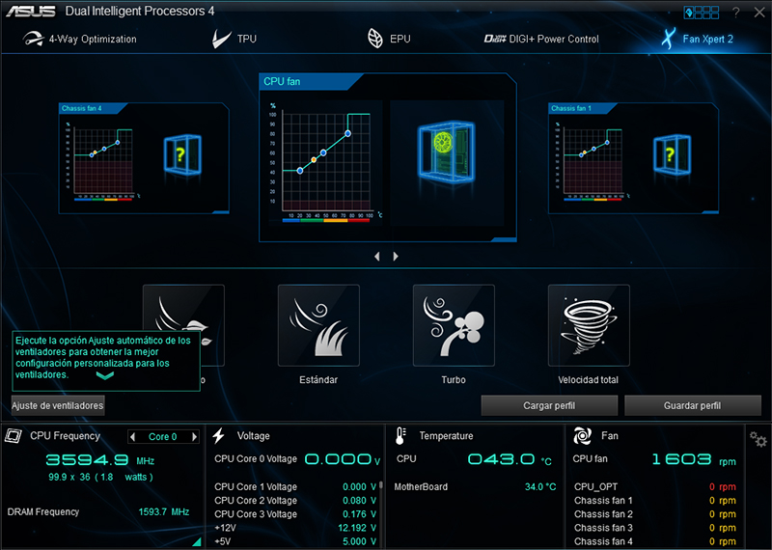Open the 4-Way Optimization tab
Screen dimensions: 772x550
pyautogui.click(x=80, y=40)
